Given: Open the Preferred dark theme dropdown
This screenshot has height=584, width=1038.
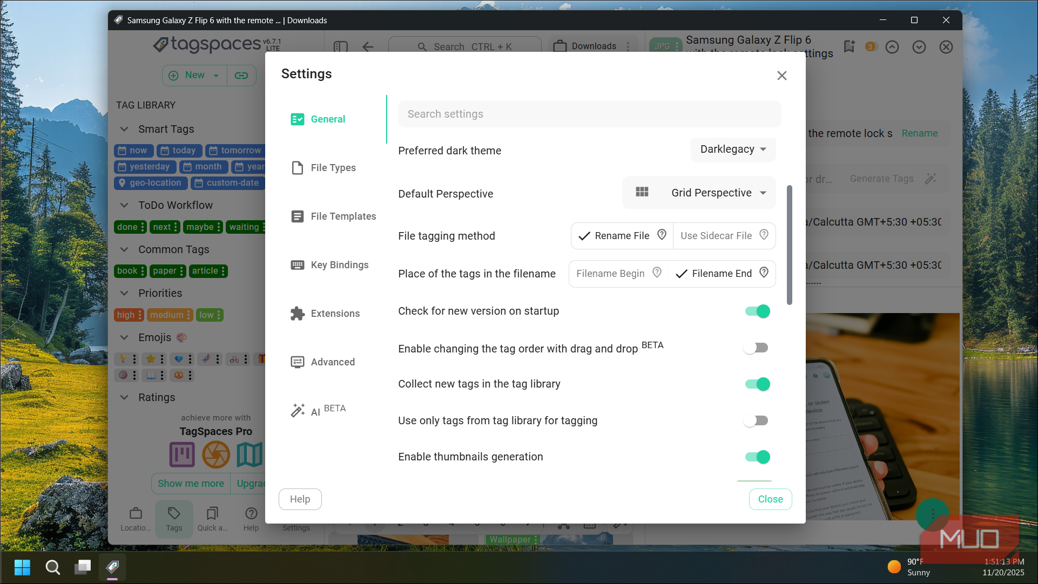Looking at the screenshot, I should pyautogui.click(x=733, y=150).
